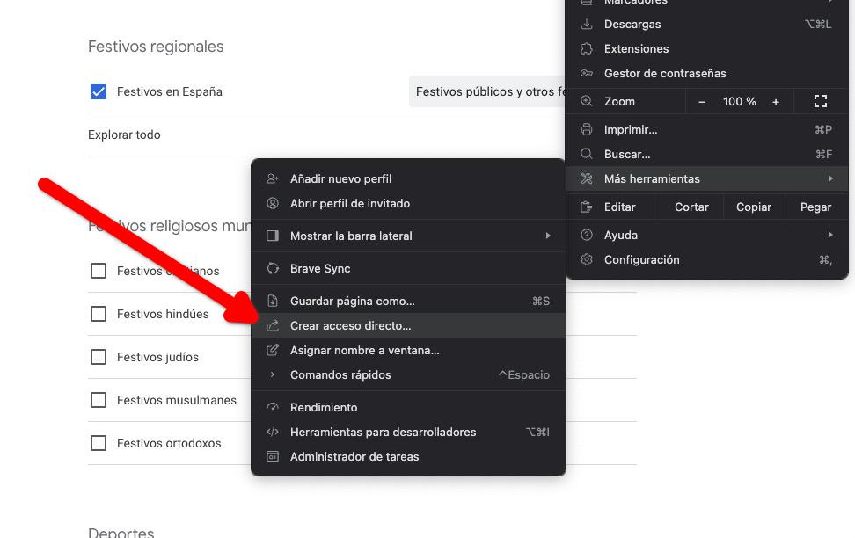The image size is (855, 538).
Task: Expand the Ayuda submenu arrow
Action: (x=829, y=235)
